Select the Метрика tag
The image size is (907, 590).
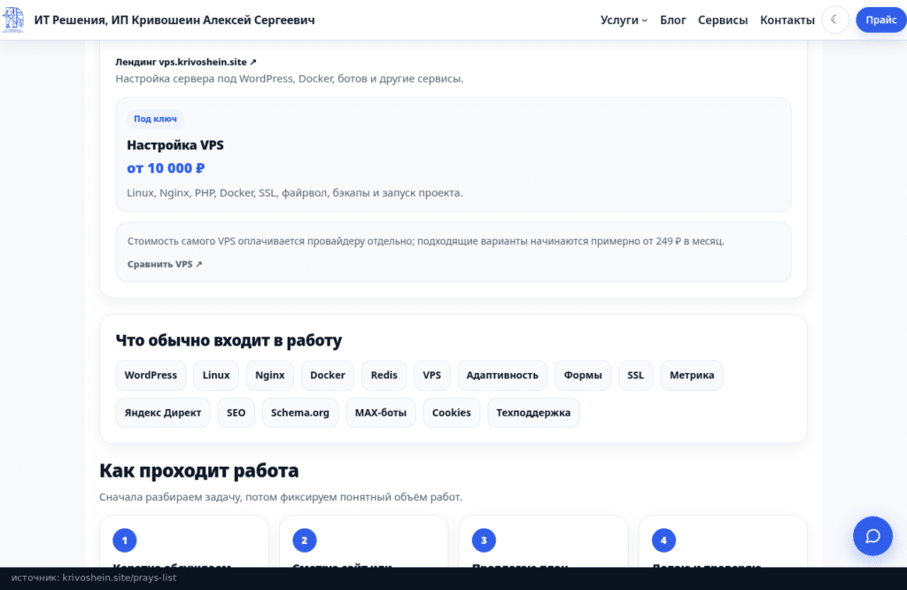tap(692, 375)
